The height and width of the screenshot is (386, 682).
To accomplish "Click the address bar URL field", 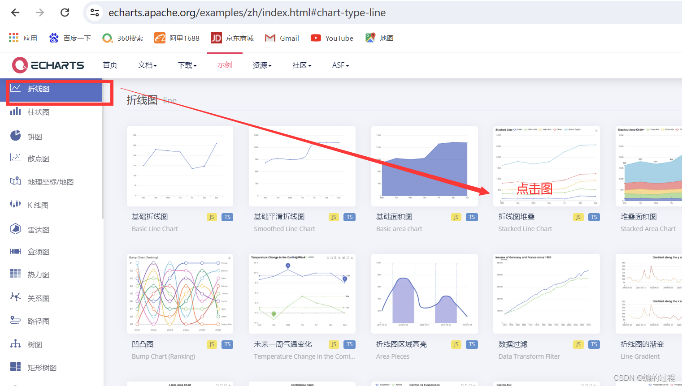I will 247,13.
